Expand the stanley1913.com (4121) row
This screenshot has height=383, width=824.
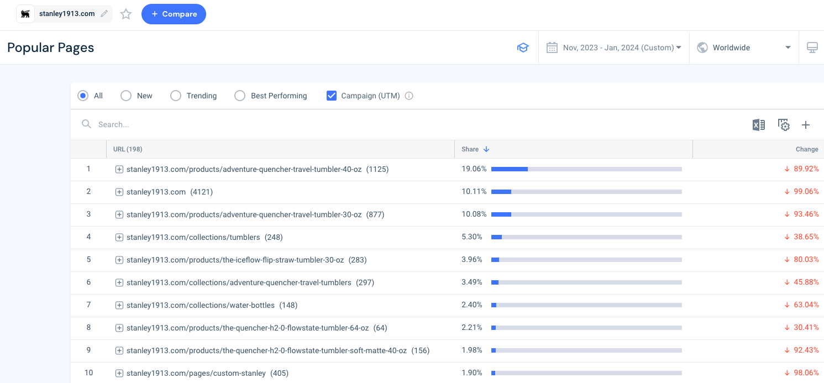click(x=119, y=192)
